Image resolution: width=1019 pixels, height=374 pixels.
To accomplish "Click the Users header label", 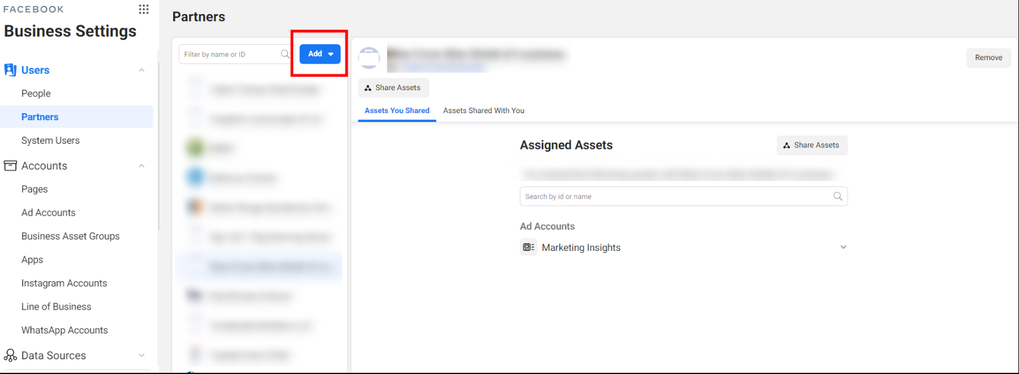I will (35, 70).
